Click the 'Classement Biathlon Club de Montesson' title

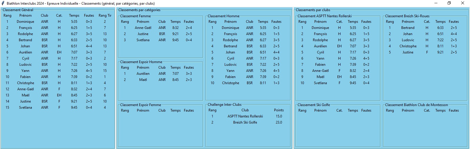[416, 105]
